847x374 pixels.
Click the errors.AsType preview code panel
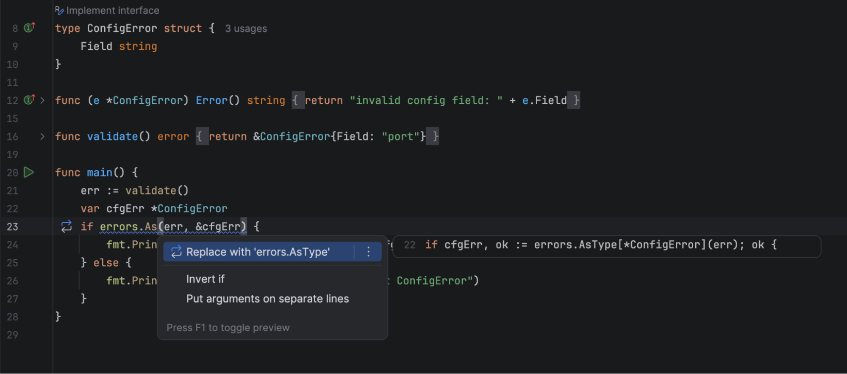point(606,245)
